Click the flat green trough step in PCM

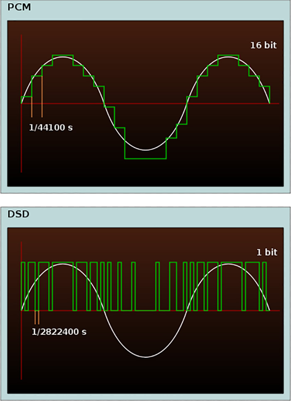tap(145, 158)
